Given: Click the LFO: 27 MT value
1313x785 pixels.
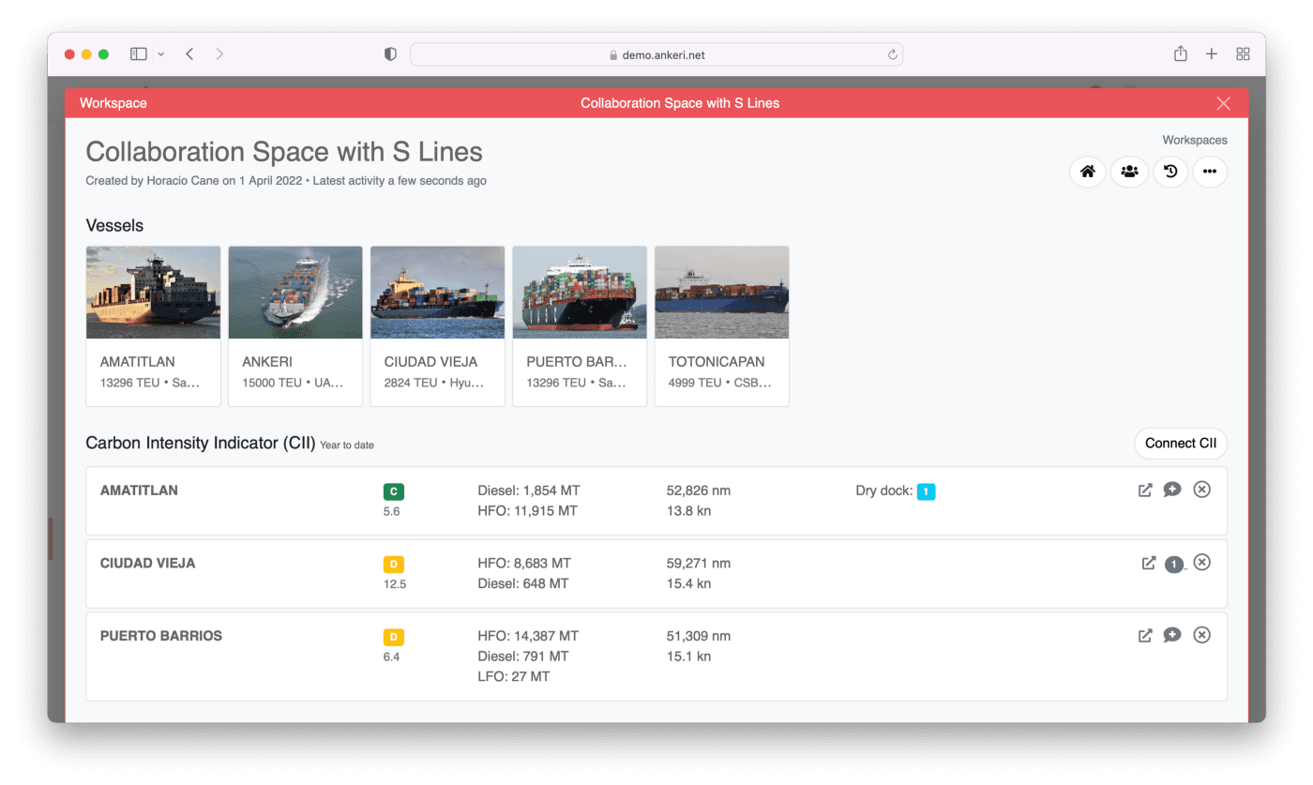Looking at the screenshot, I should click(514, 676).
